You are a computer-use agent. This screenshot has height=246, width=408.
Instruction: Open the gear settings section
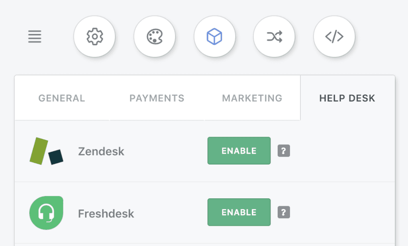[94, 36]
